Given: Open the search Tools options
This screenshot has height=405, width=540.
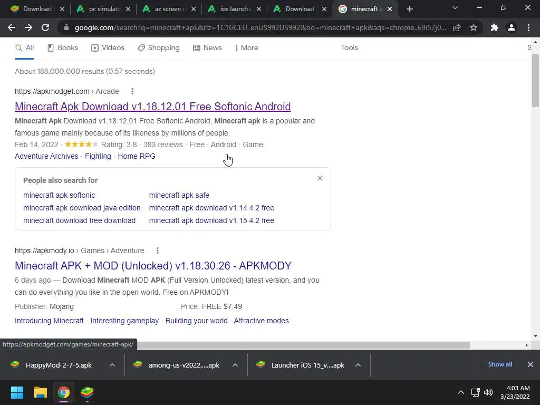Looking at the screenshot, I should [349, 48].
